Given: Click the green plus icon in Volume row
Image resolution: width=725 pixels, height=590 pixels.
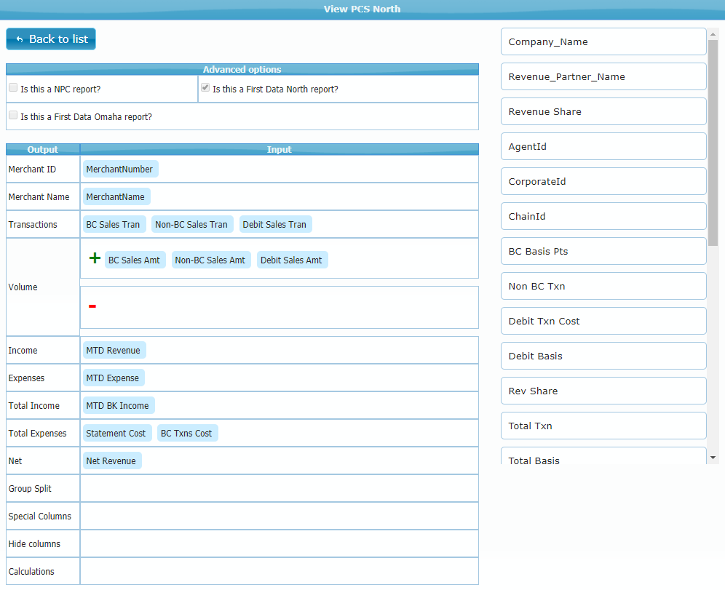Looking at the screenshot, I should [x=94, y=258].
